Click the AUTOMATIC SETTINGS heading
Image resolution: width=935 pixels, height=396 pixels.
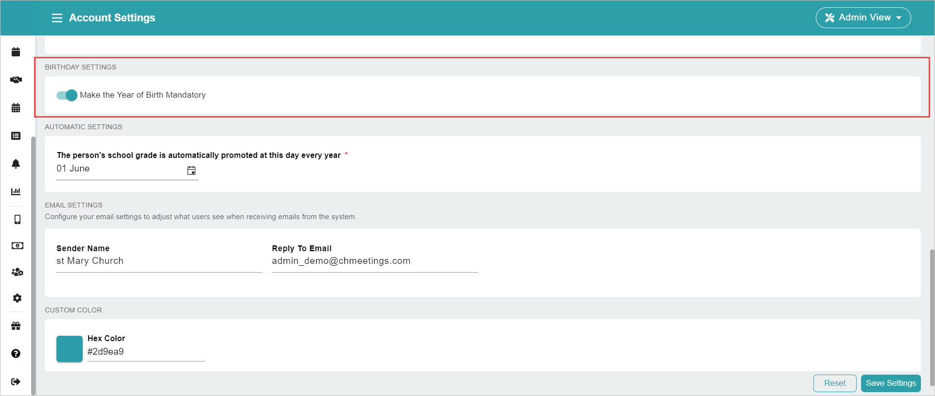(84, 127)
